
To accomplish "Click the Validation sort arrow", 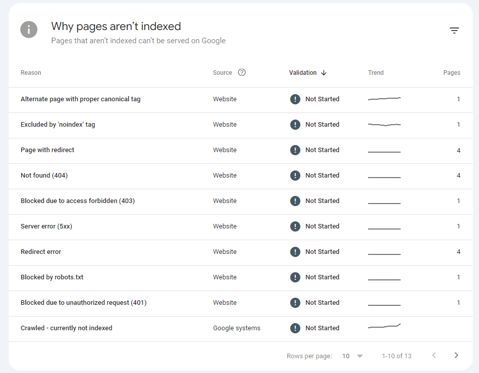I will coord(324,73).
